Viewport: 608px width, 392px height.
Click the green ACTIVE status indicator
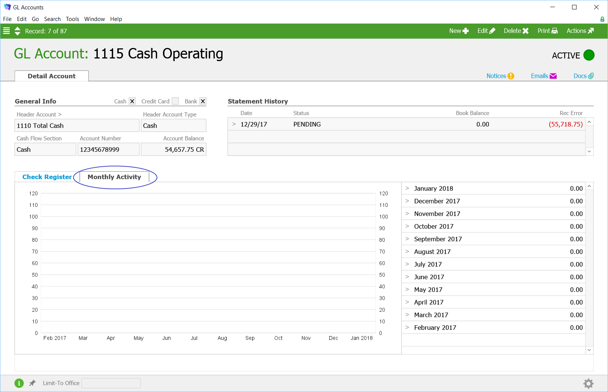point(589,55)
